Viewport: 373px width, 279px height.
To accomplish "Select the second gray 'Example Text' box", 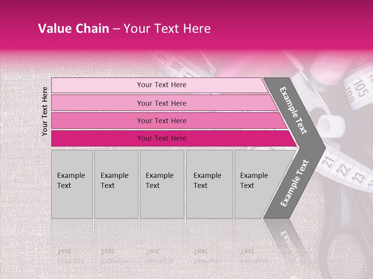I will [x=116, y=184].
